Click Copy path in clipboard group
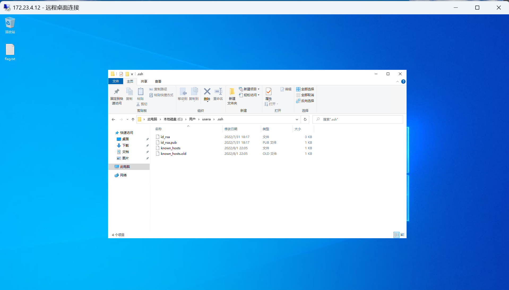This screenshot has width=509, height=290. tap(158, 89)
